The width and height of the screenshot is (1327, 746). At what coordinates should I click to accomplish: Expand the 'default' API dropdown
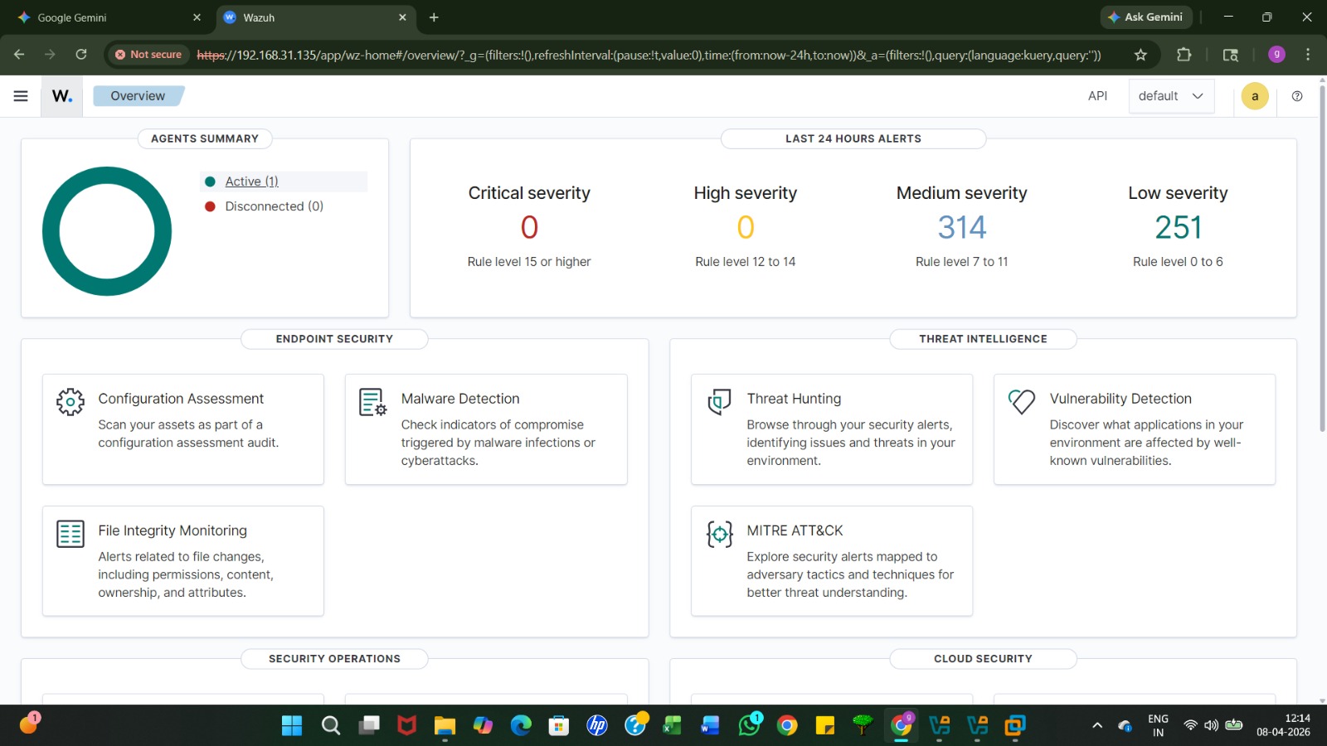(x=1171, y=96)
